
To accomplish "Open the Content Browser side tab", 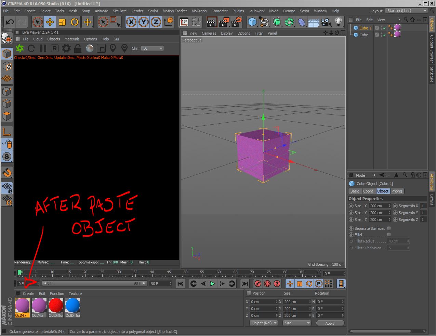I will point(432,48).
